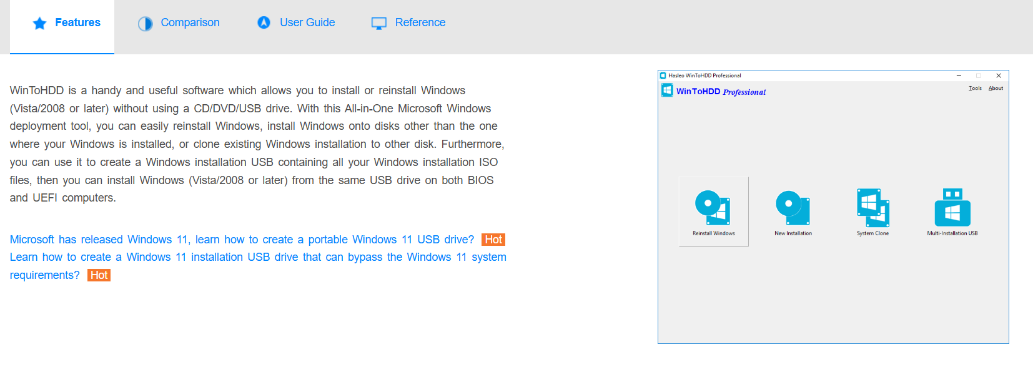Select the New Installation icon
This screenshot has width=1033, height=375.
coord(793,207)
